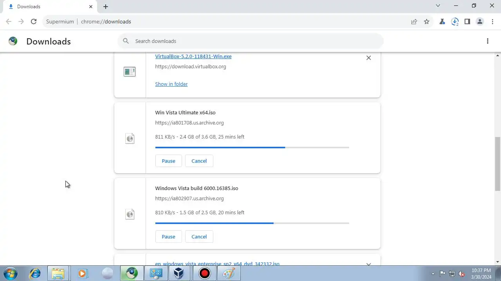Click the search magnifier icon
The width and height of the screenshot is (501, 281).
pos(126,41)
